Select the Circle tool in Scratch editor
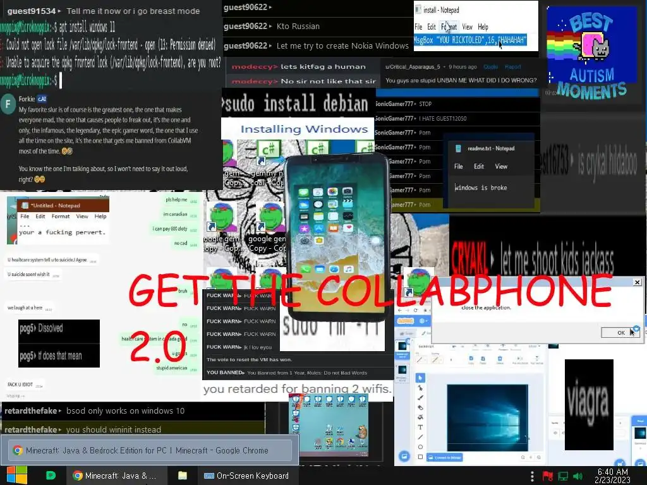The width and height of the screenshot is (647, 485). click(x=420, y=447)
